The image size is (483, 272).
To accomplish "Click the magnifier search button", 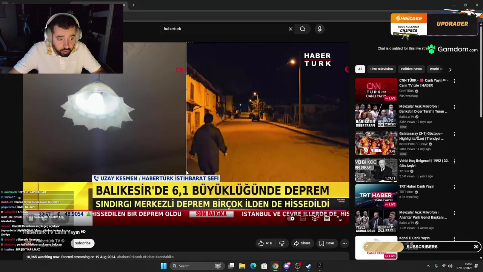I will (x=303, y=29).
